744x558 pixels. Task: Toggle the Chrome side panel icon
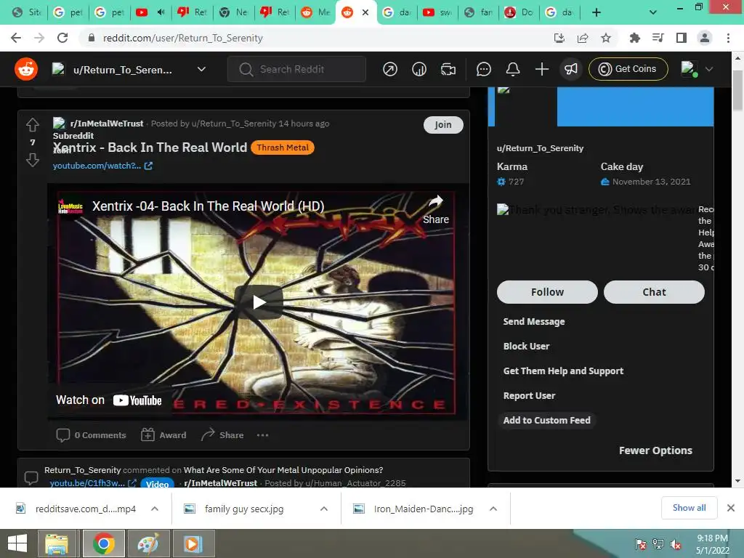tap(682, 38)
